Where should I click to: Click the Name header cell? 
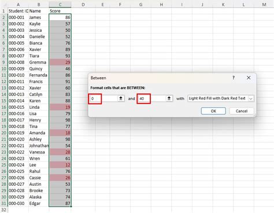pyautogui.click(x=39, y=11)
